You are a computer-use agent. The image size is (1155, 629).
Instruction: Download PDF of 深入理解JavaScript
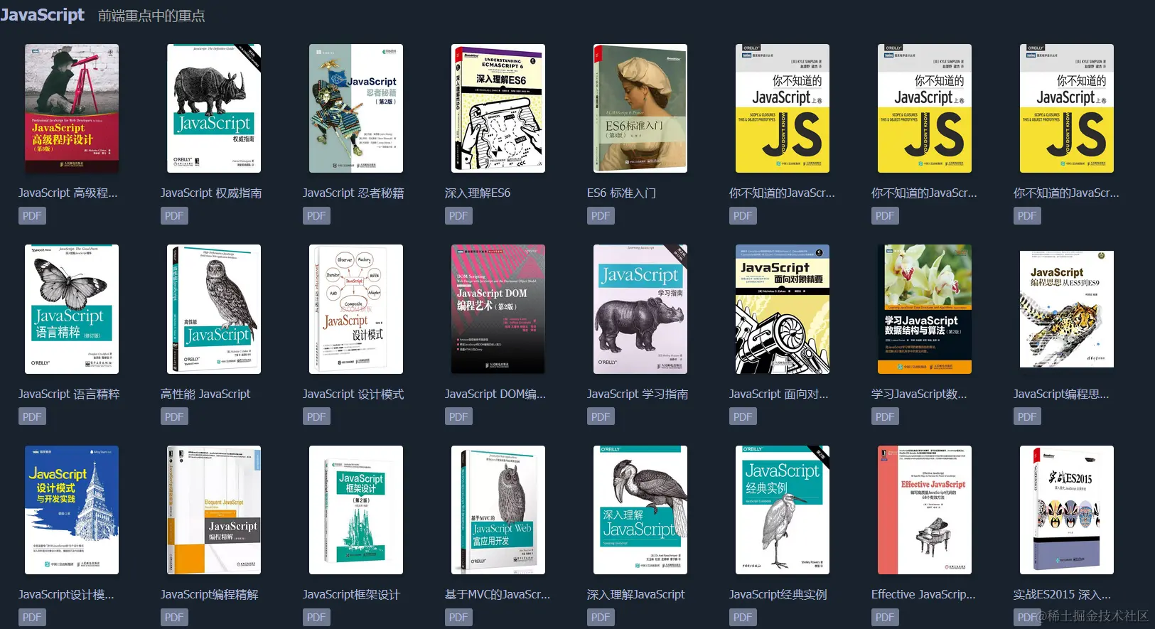[x=601, y=617]
